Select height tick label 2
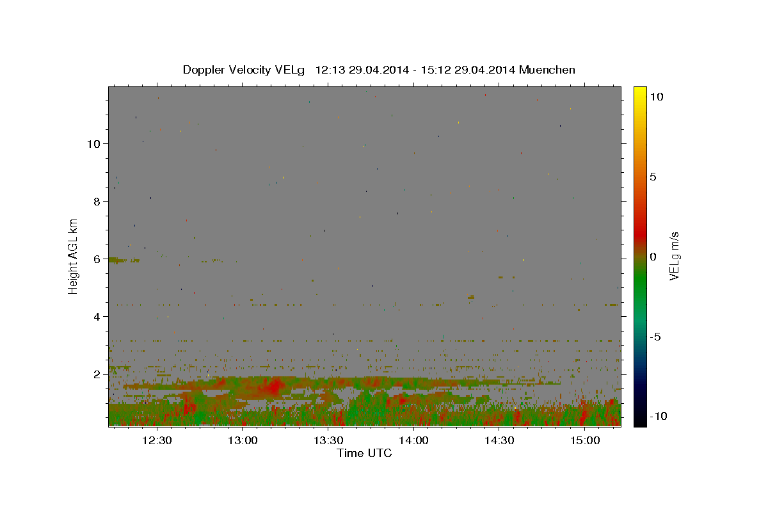The image size is (768, 512). 97,374
